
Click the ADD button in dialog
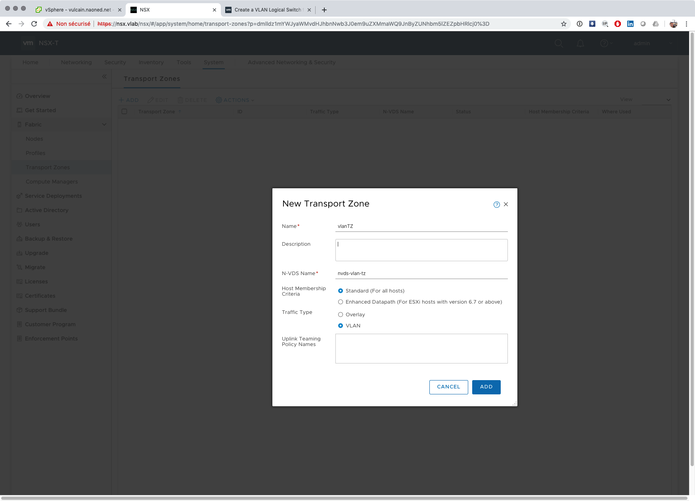pos(486,387)
